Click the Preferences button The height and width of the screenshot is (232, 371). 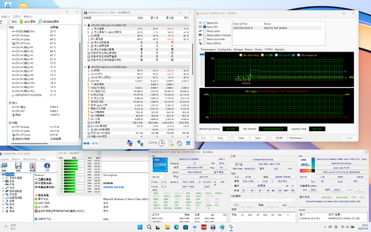[x=296, y=138]
